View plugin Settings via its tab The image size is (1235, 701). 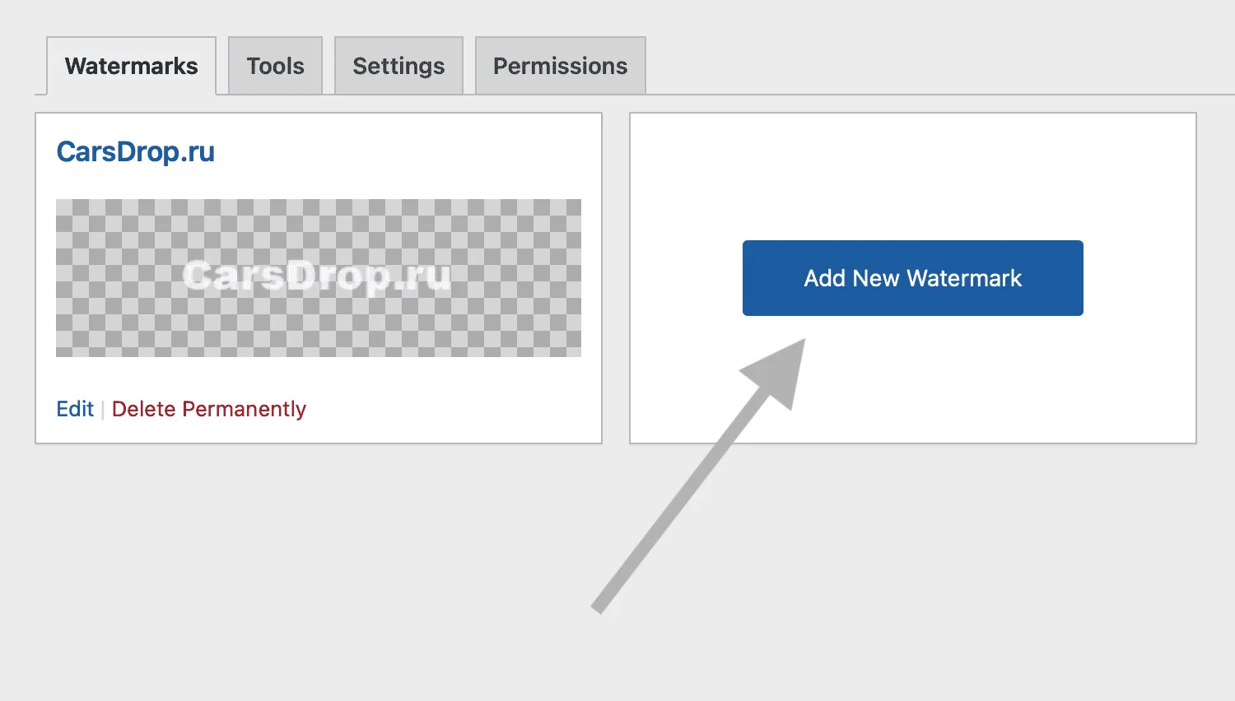(x=398, y=66)
